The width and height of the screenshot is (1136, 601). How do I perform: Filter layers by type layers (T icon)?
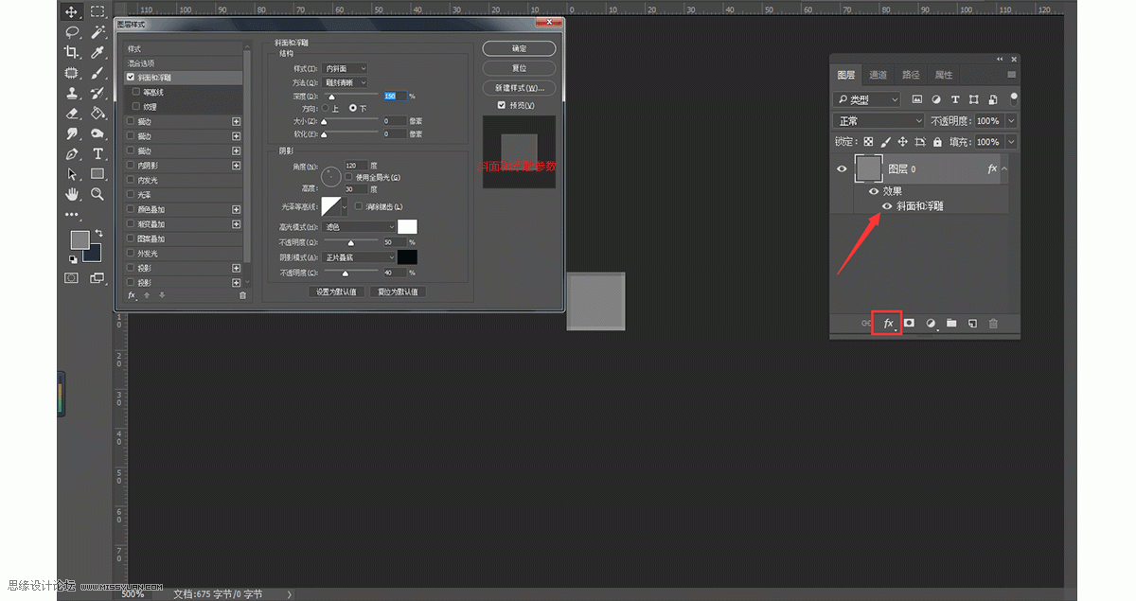pyautogui.click(x=955, y=99)
